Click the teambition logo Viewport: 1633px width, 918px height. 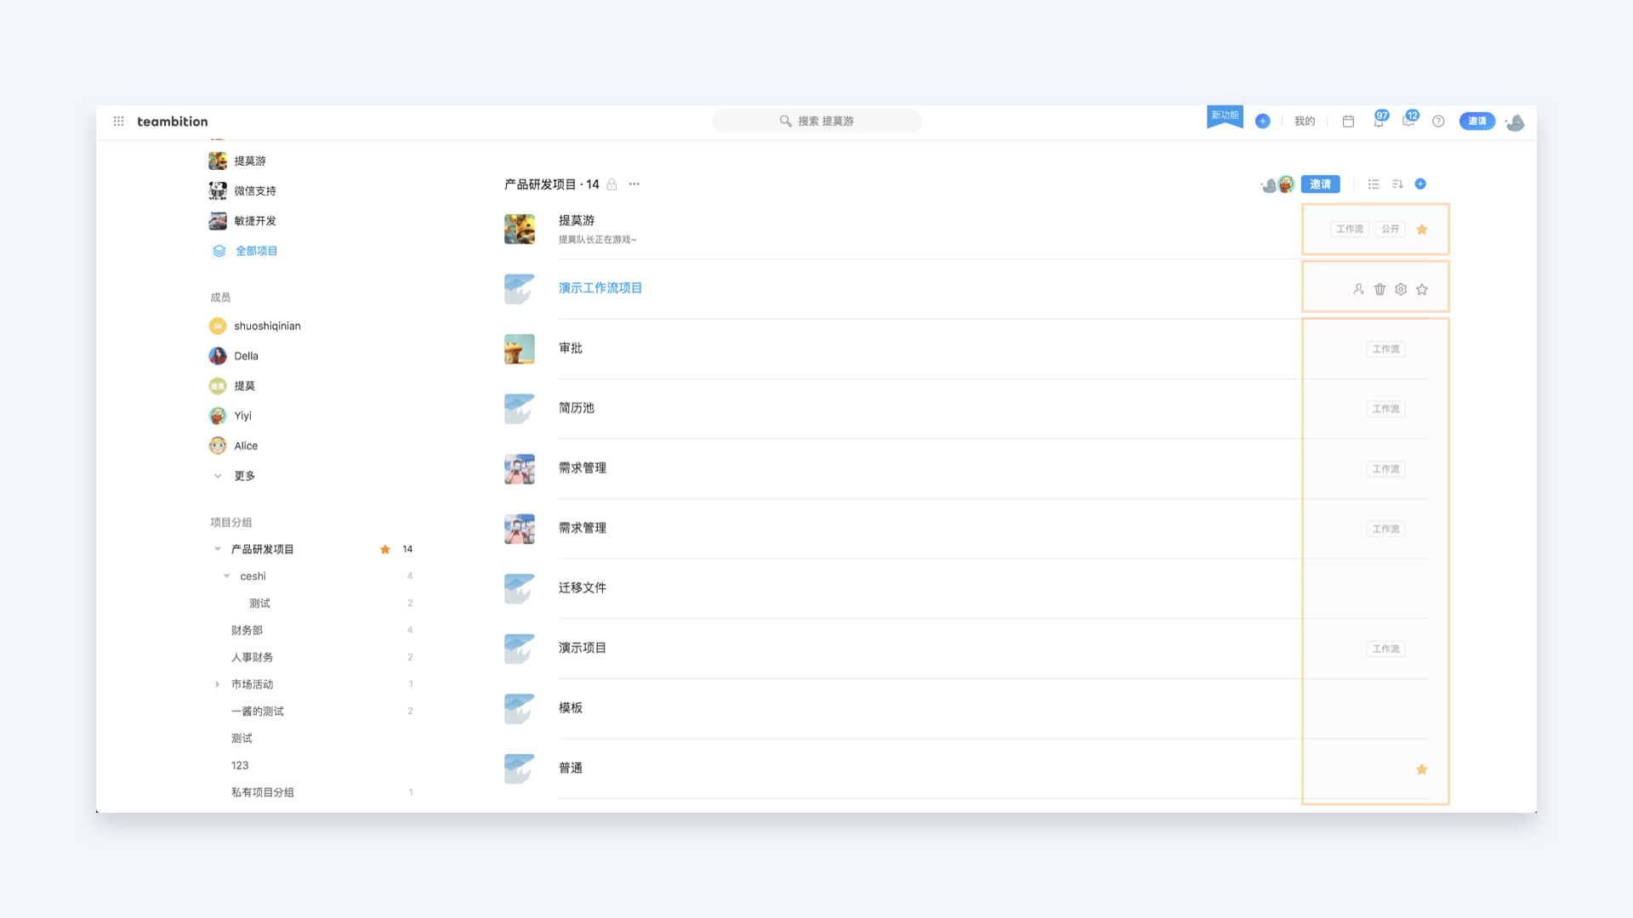(x=173, y=122)
